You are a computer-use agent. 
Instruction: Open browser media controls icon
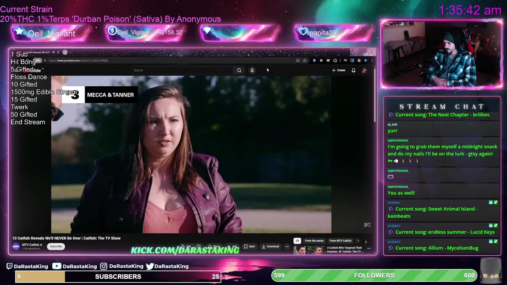coord(345,61)
